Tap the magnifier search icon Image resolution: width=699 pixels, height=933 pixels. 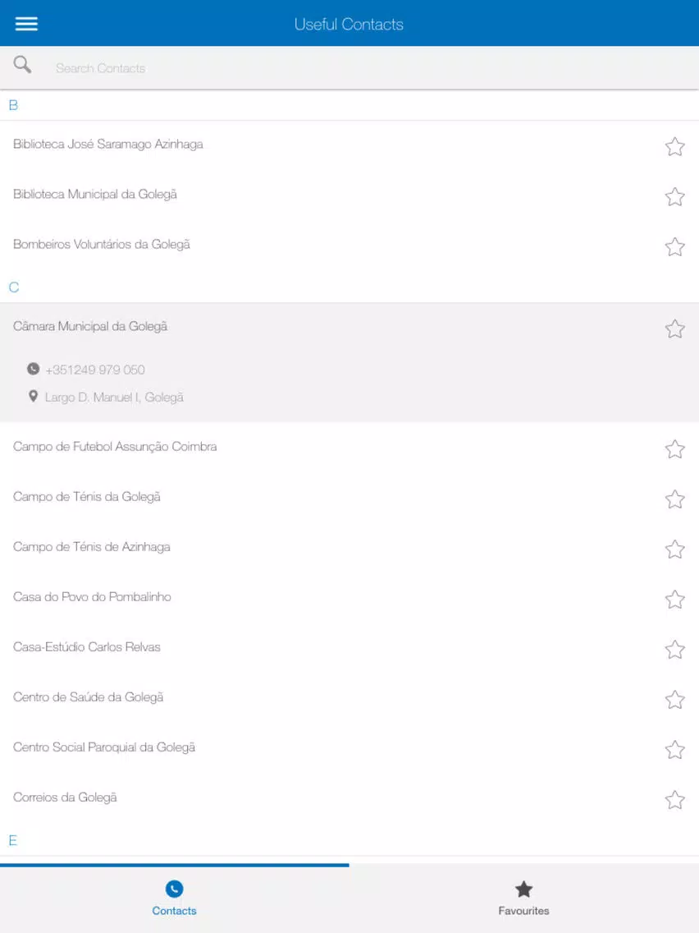pos(23,64)
